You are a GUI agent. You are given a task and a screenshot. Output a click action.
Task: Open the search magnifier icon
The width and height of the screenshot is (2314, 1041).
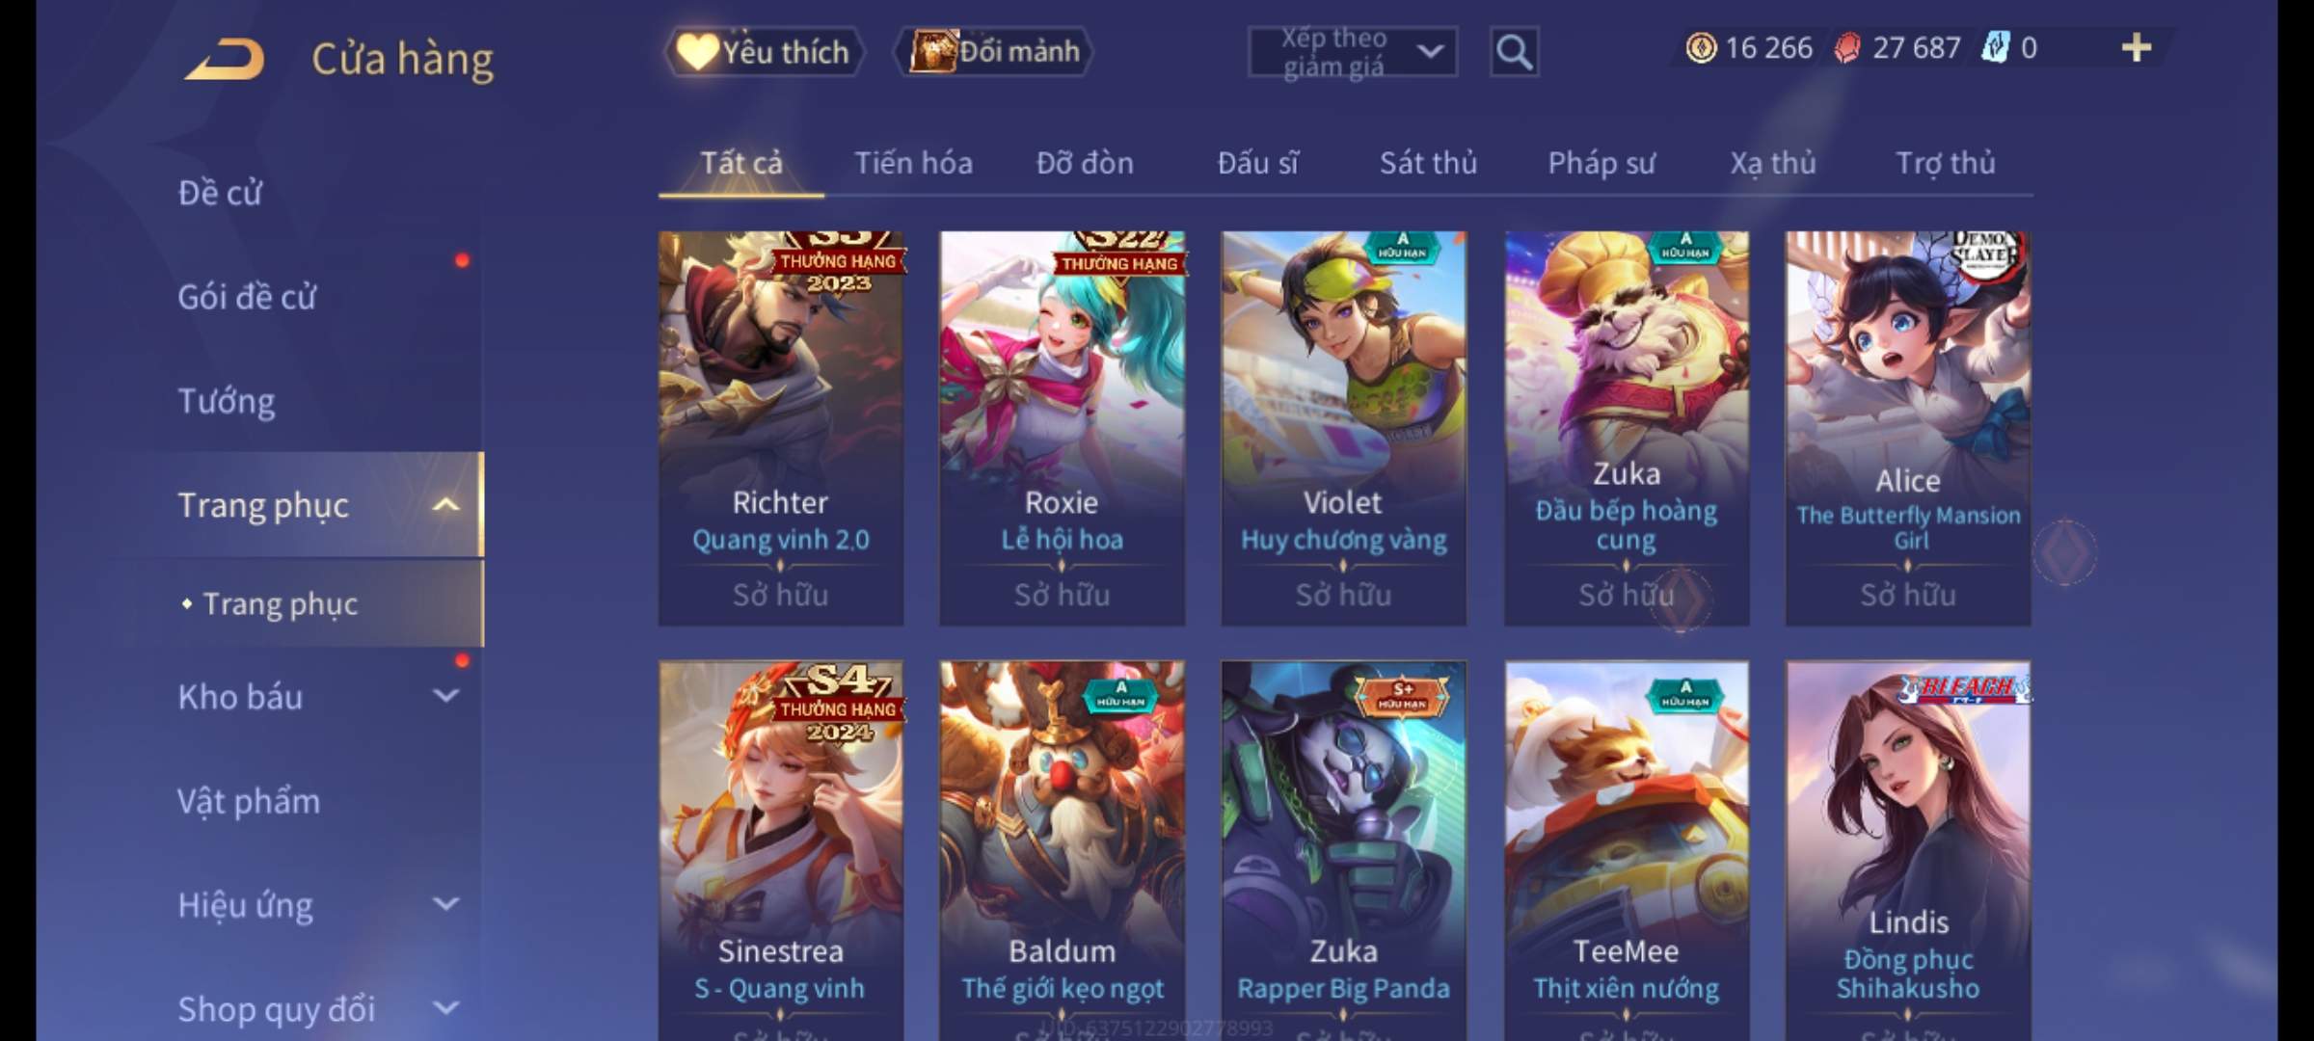click(1514, 52)
